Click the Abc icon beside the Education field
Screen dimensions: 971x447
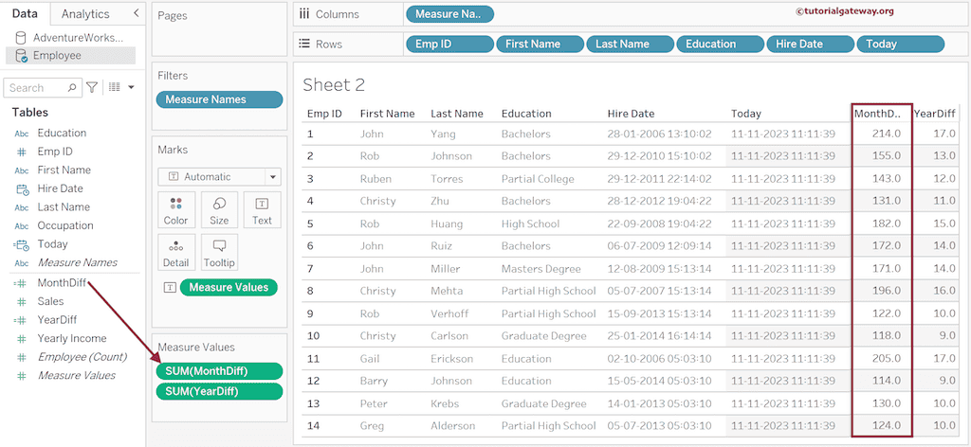[21, 134]
